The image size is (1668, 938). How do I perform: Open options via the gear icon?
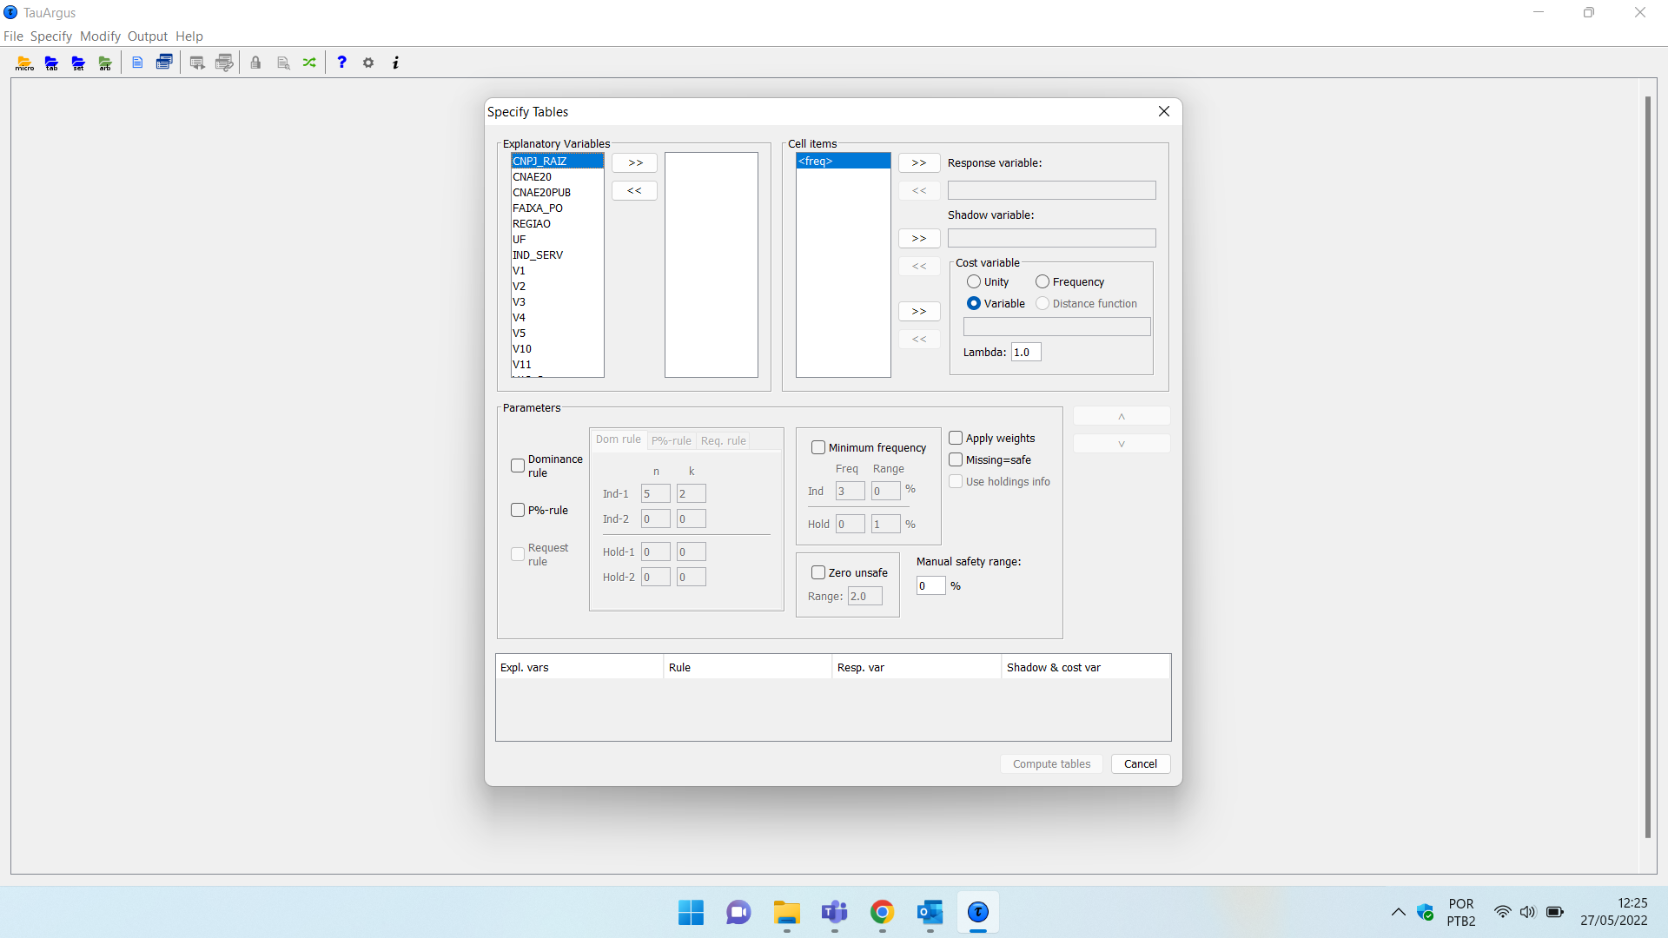(368, 63)
